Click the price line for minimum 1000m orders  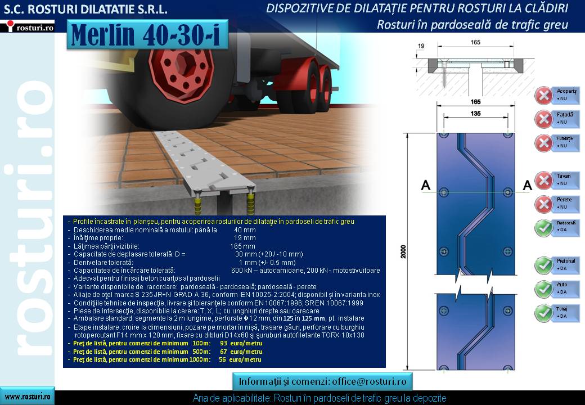(x=164, y=359)
